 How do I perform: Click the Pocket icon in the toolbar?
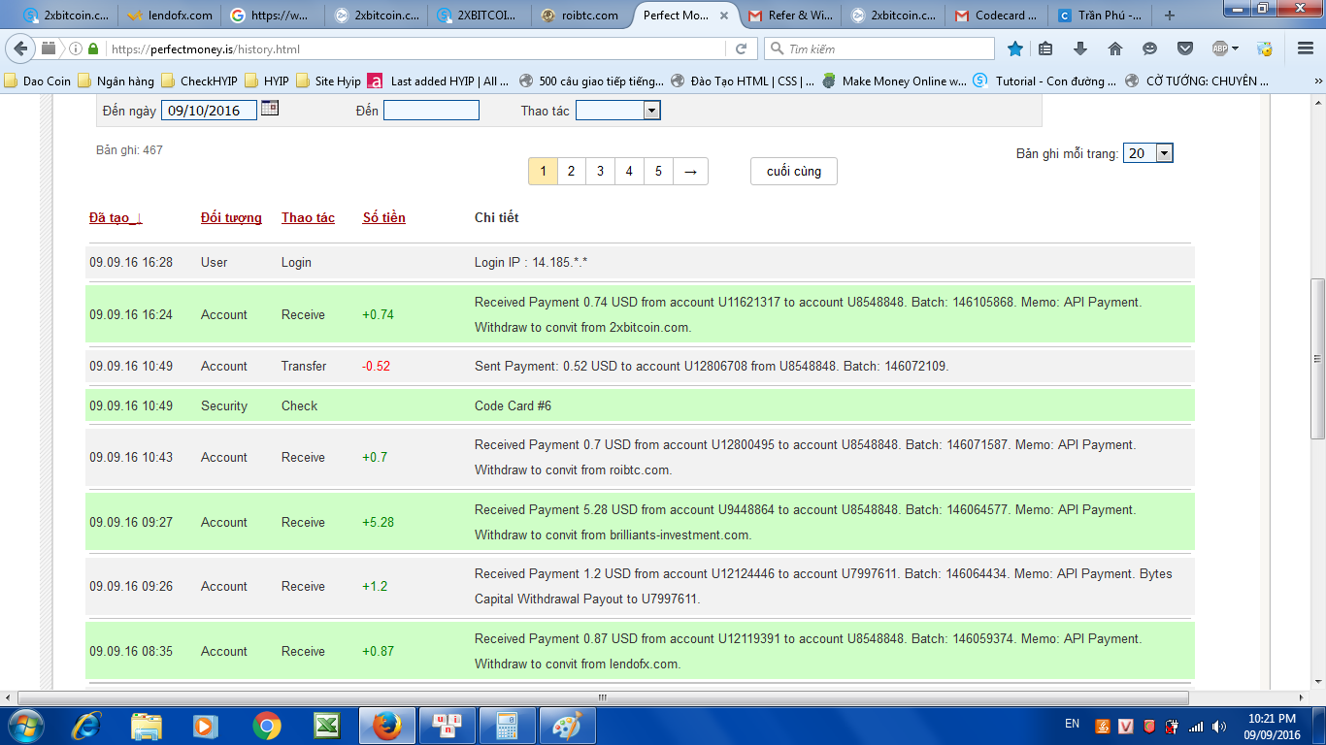pos(1185,49)
